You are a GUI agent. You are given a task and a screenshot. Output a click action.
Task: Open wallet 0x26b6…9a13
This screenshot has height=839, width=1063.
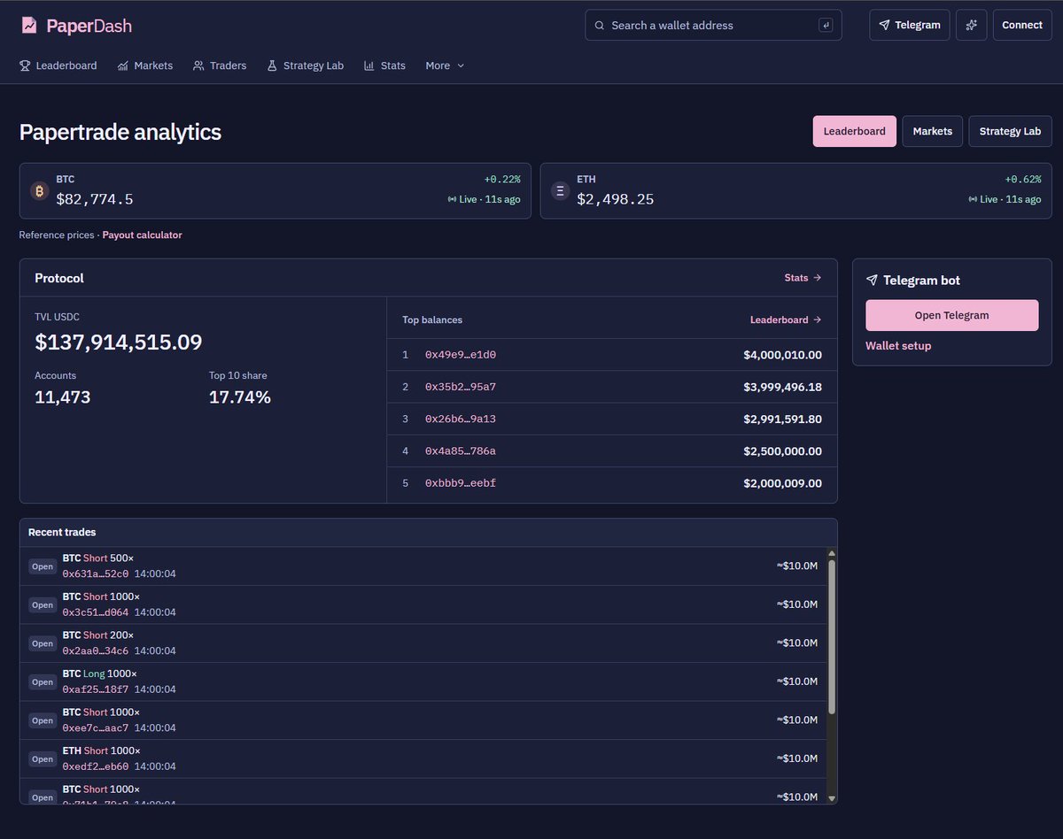click(461, 419)
